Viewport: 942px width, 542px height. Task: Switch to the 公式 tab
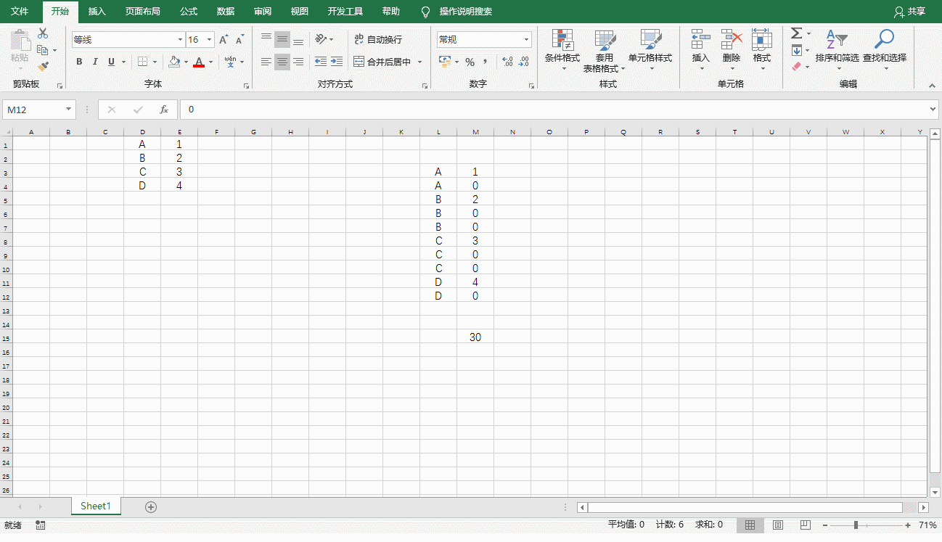(x=189, y=12)
